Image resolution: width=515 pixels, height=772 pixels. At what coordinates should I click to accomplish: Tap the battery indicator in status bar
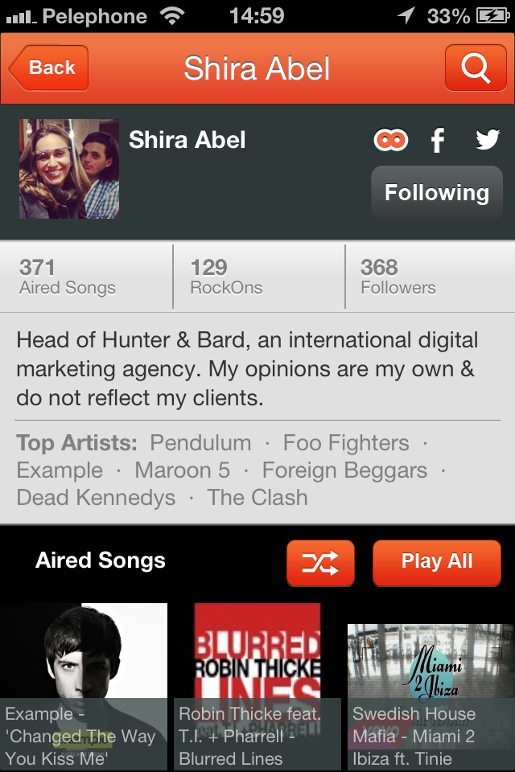click(492, 16)
